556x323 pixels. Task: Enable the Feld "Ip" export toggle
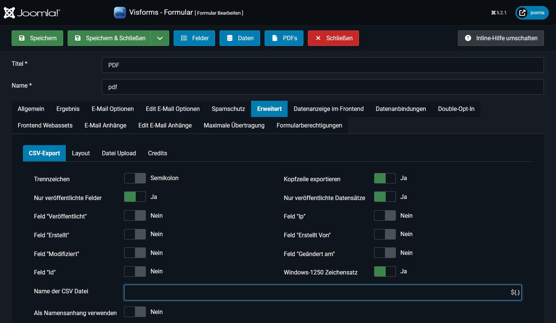tap(385, 215)
